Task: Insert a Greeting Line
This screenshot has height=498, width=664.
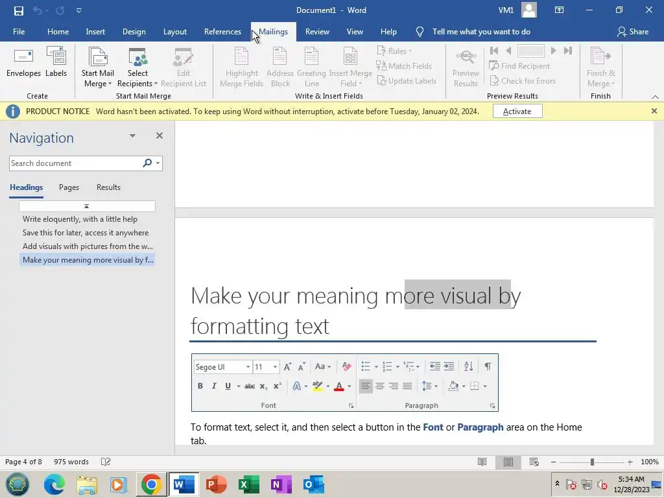Action: (x=311, y=67)
